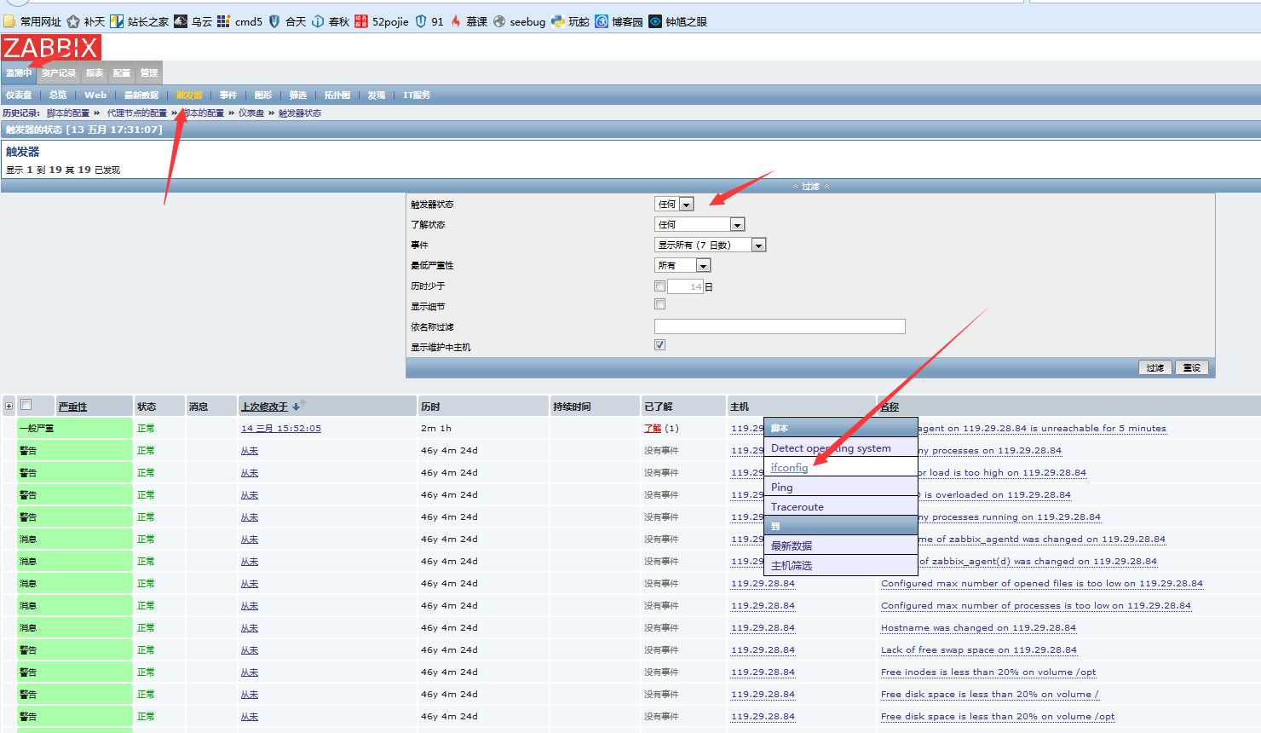Viewport: 1261px width, 733px height.
Task: Open the 发现 submenu item
Action: click(377, 95)
